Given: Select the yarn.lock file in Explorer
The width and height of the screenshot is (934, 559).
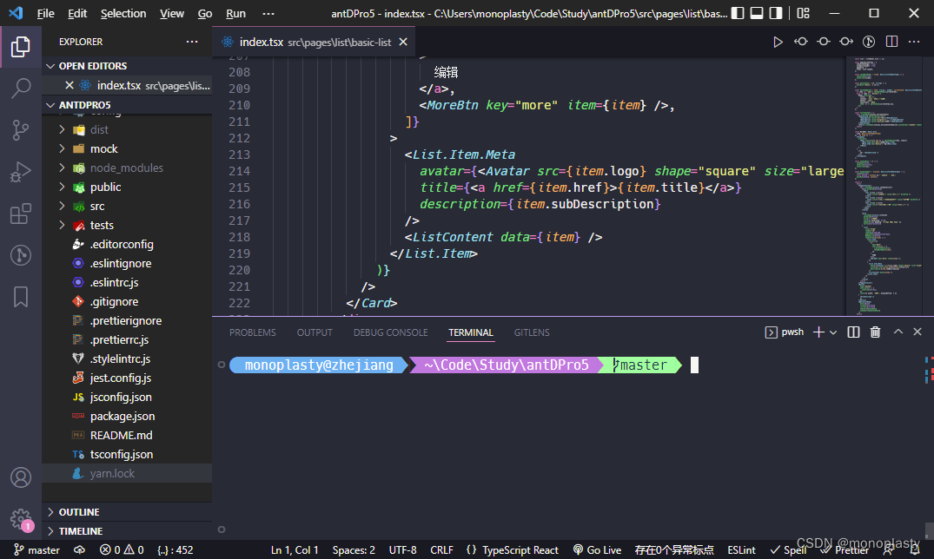Looking at the screenshot, I should coord(114,473).
